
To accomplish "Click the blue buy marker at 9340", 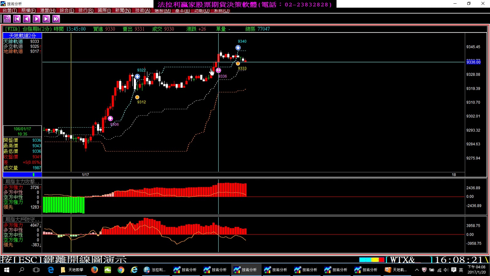I will click(238, 48).
